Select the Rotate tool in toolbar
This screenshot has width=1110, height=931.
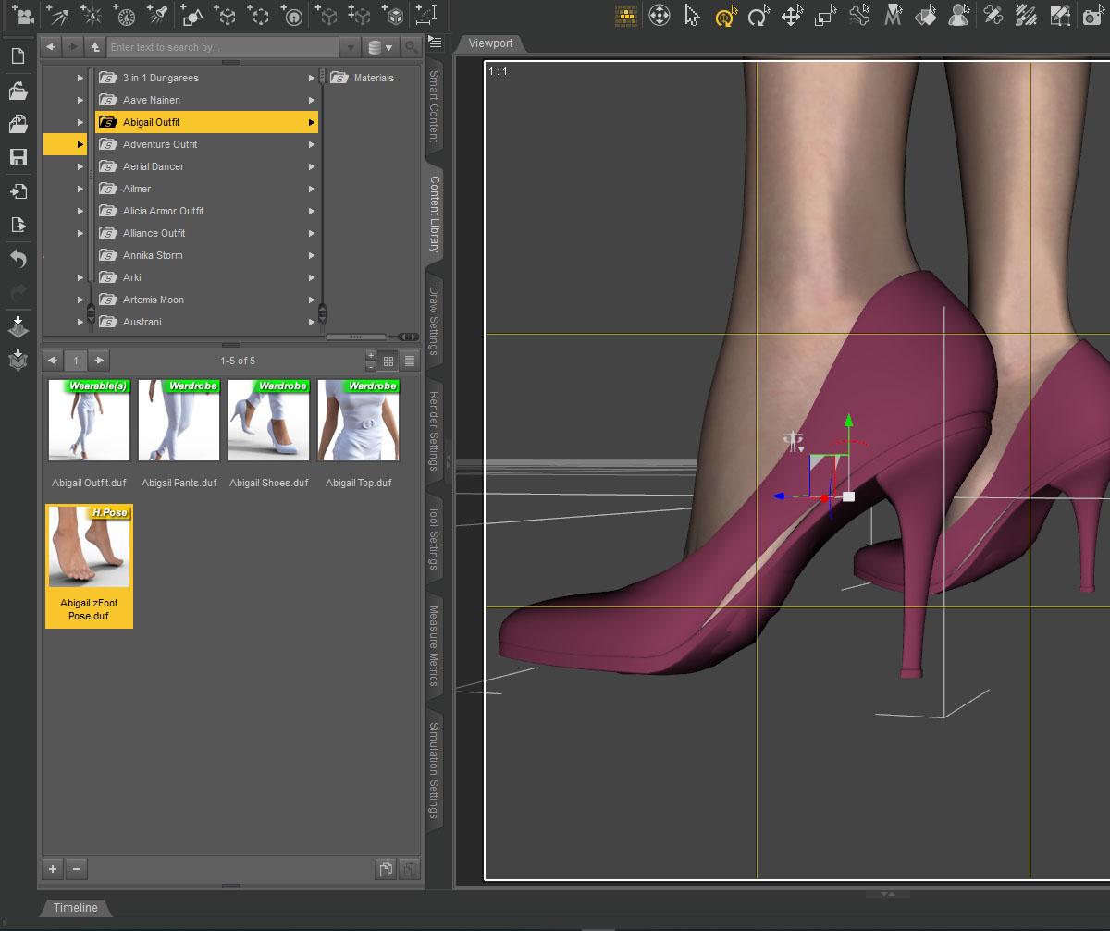[x=758, y=16]
